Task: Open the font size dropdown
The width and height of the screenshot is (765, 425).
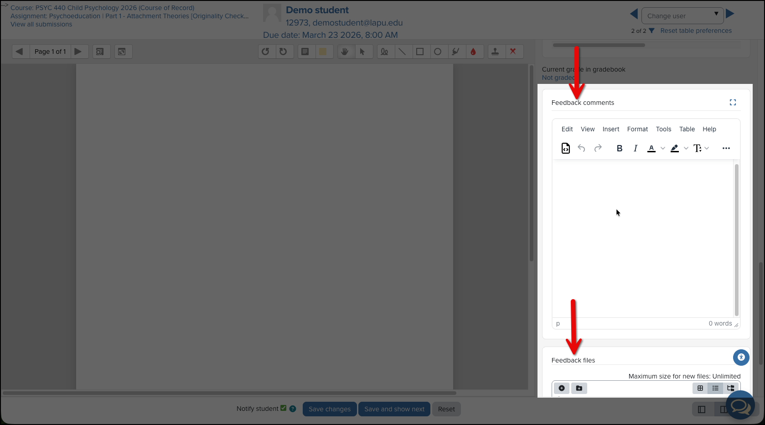Action: click(701, 148)
